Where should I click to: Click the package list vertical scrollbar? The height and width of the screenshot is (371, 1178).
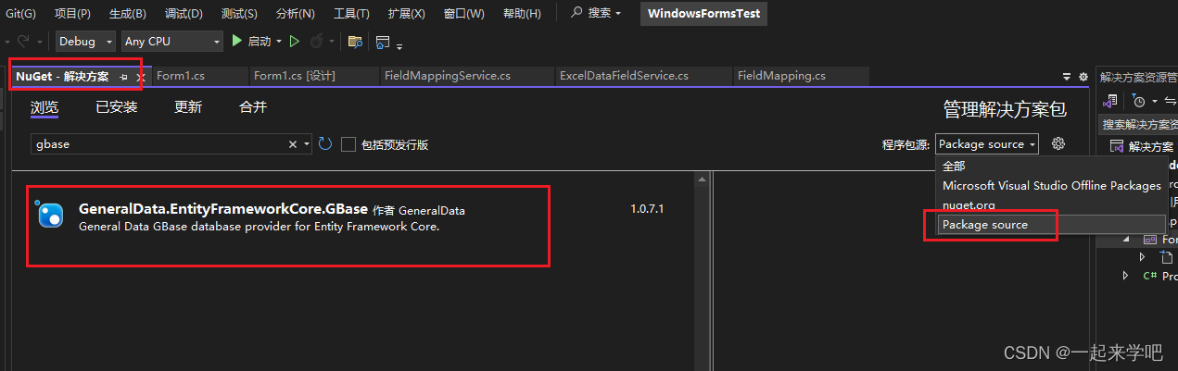tap(703, 270)
